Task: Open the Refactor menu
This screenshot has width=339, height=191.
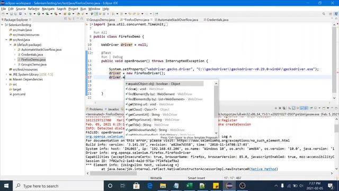Action: tap(33, 9)
